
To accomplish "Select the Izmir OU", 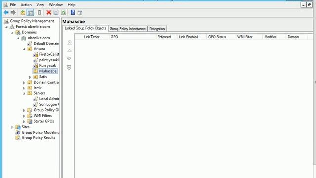I will (x=38, y=88).
